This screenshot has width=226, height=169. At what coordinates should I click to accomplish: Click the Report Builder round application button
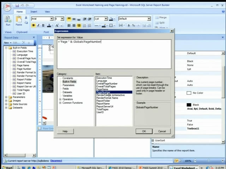[7, 7]
